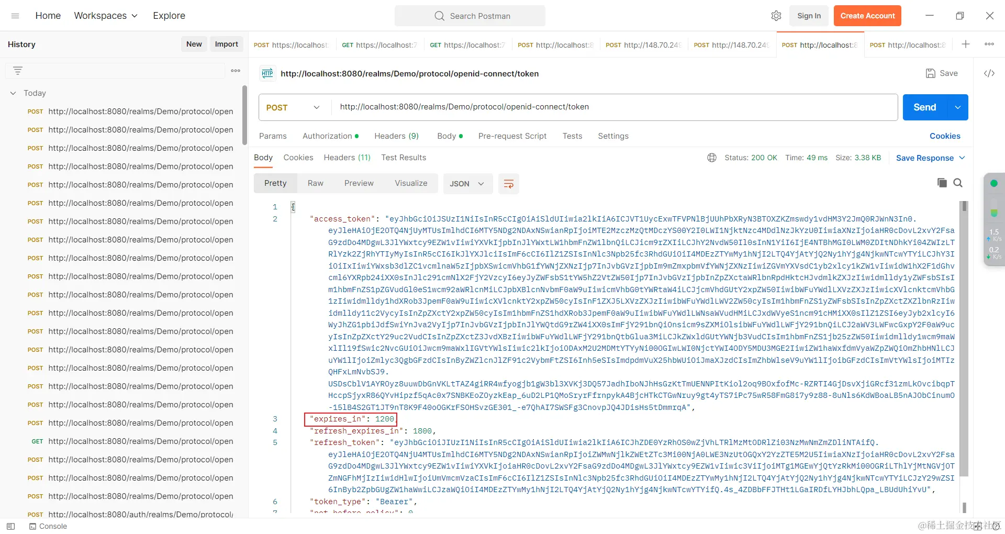Open the response Cookies tab
The height and width of the screenshot is (534, 1005).
coord(298,158)
